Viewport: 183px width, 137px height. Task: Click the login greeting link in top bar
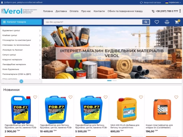[23, 2]
